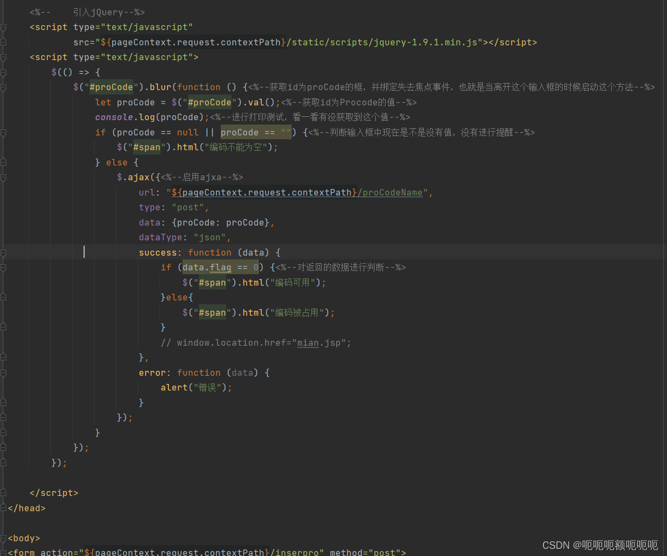The height and width of the screenshot is (556, 667).
Task: Fold the $(() => { arrow function block
Action: pyautogui.click(x=3, y=72)
